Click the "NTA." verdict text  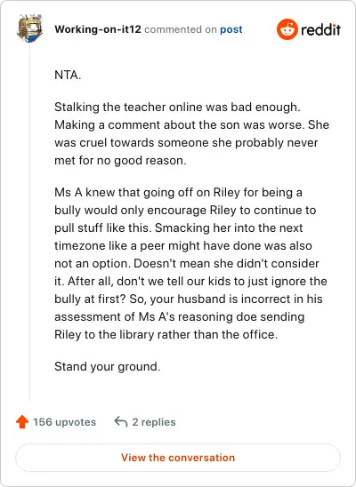point(68,76)
